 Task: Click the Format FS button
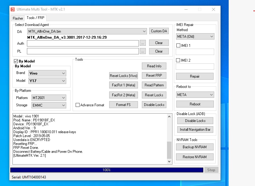[123, 105]
